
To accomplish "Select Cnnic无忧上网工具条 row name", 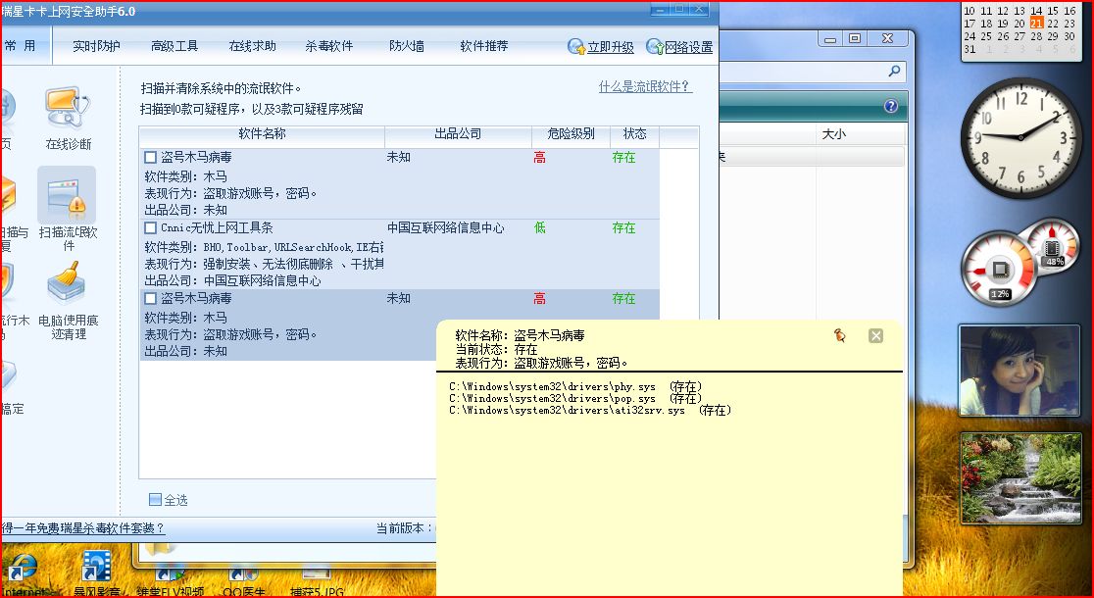I will point(217,227).
